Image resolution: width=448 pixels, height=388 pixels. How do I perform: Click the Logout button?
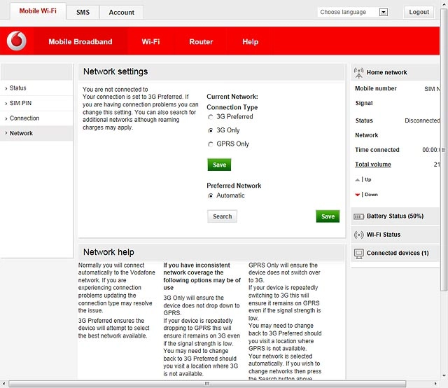(419, 12)
